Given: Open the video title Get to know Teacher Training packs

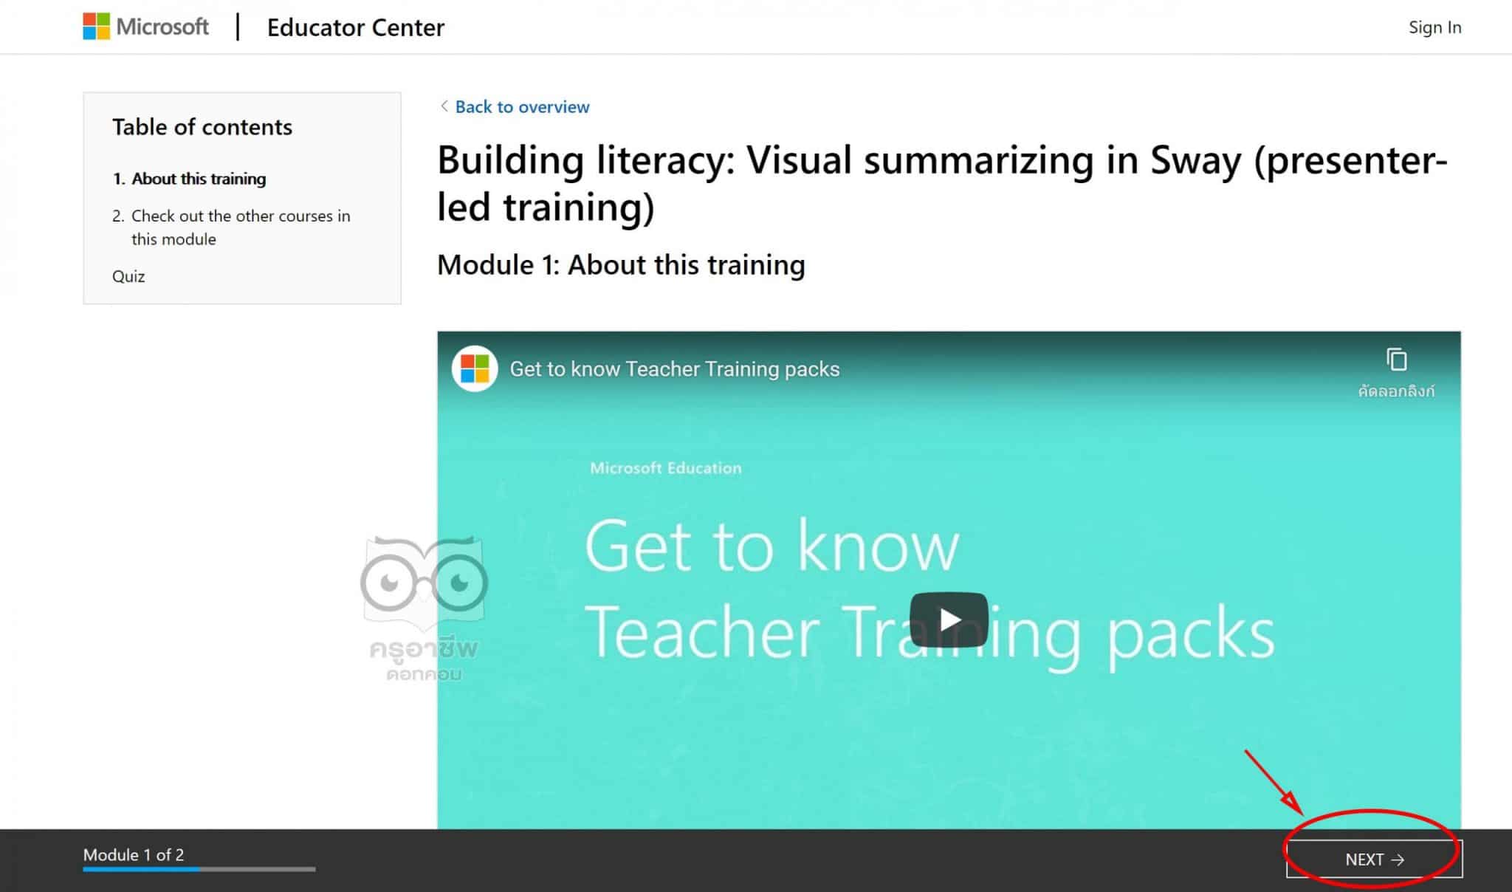Looking at the screenshot, I should point(675,369).
